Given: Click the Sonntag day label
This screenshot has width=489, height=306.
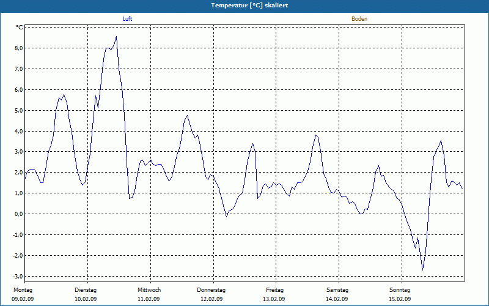Looking at the screenshot, I should point(400,290).
